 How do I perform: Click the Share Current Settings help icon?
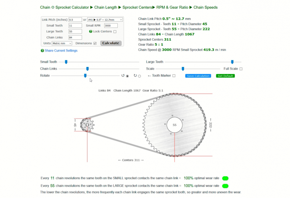point(42,51)
